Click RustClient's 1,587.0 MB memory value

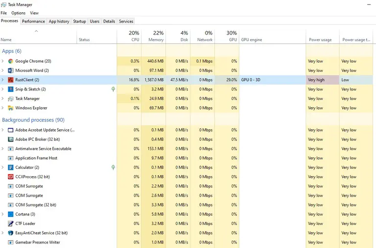point(154,80)
